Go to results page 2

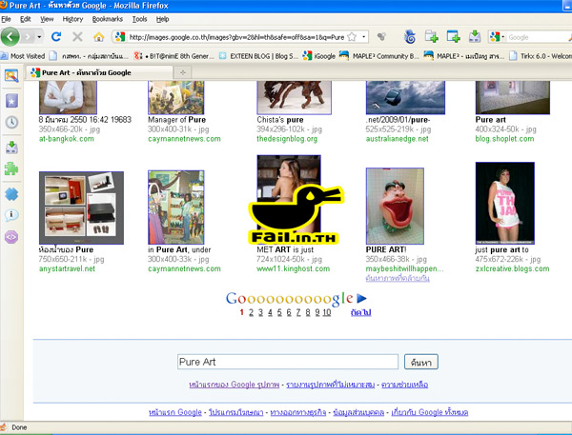pyautogui.click(x=251, y=312)
